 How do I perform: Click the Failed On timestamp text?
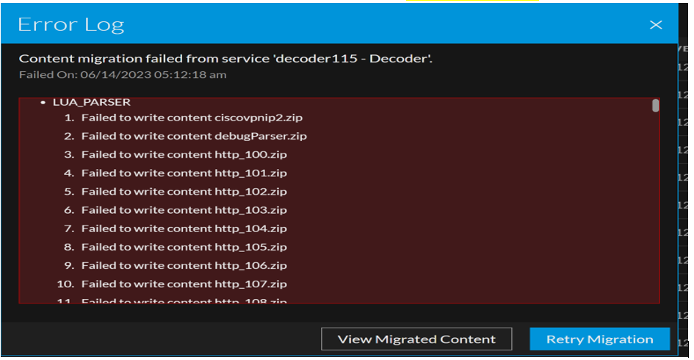tap(123, 74)
